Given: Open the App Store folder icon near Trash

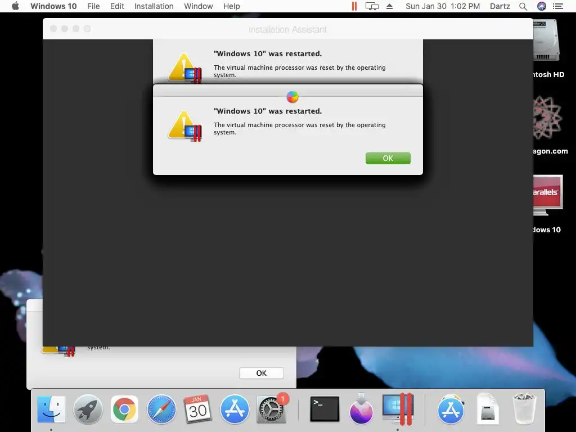Looking at the screenshot, I should [x=451, y=409].
